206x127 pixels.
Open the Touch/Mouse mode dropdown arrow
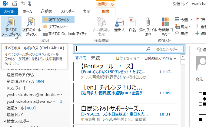[34, 3]
